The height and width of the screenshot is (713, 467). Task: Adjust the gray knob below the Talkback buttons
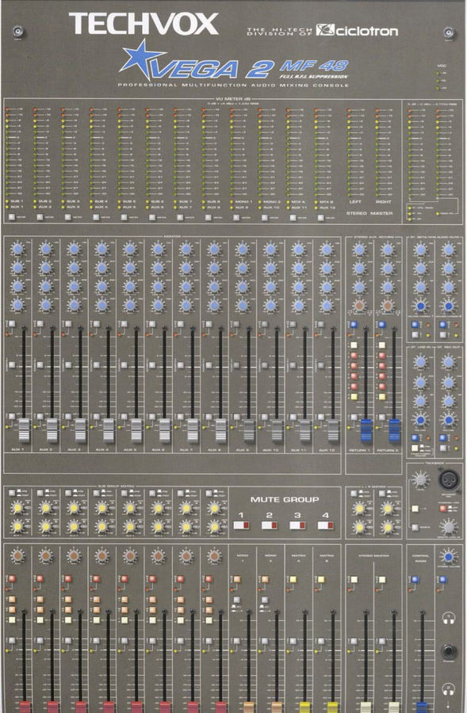click(448, 527)
